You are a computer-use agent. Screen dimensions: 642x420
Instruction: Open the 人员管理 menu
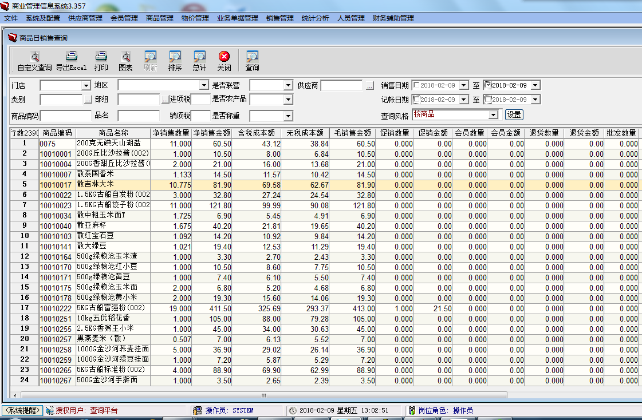point(351,18)
